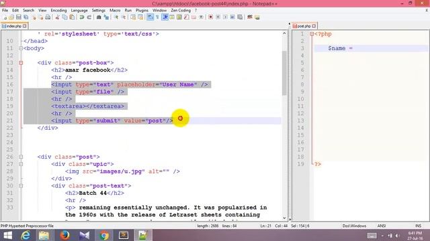Run macro multiple times icon
Screen dimensions: 430x241
pos(232,17)
